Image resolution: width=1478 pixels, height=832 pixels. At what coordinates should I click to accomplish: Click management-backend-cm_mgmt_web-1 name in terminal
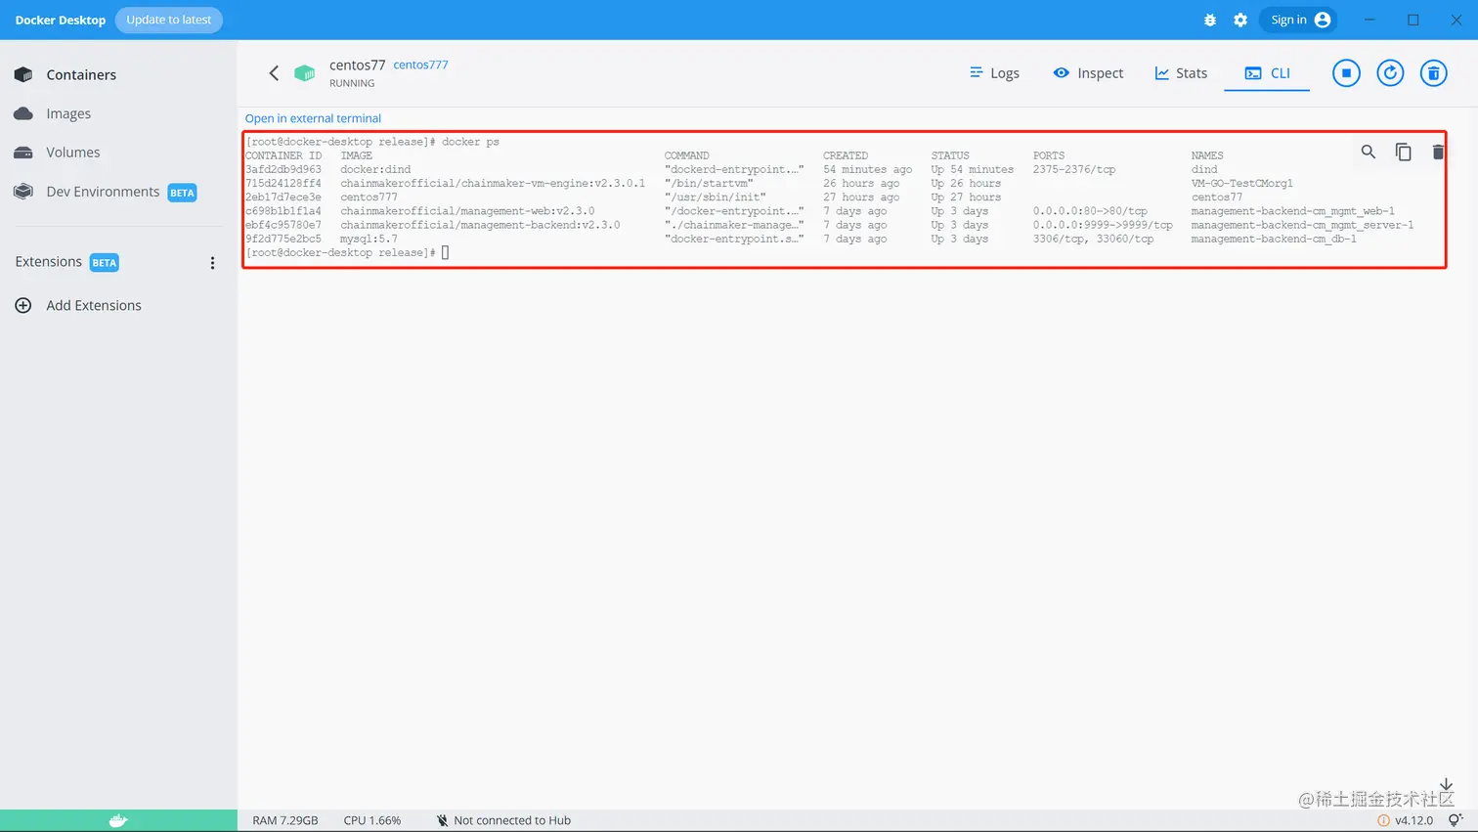[1293, 211]
